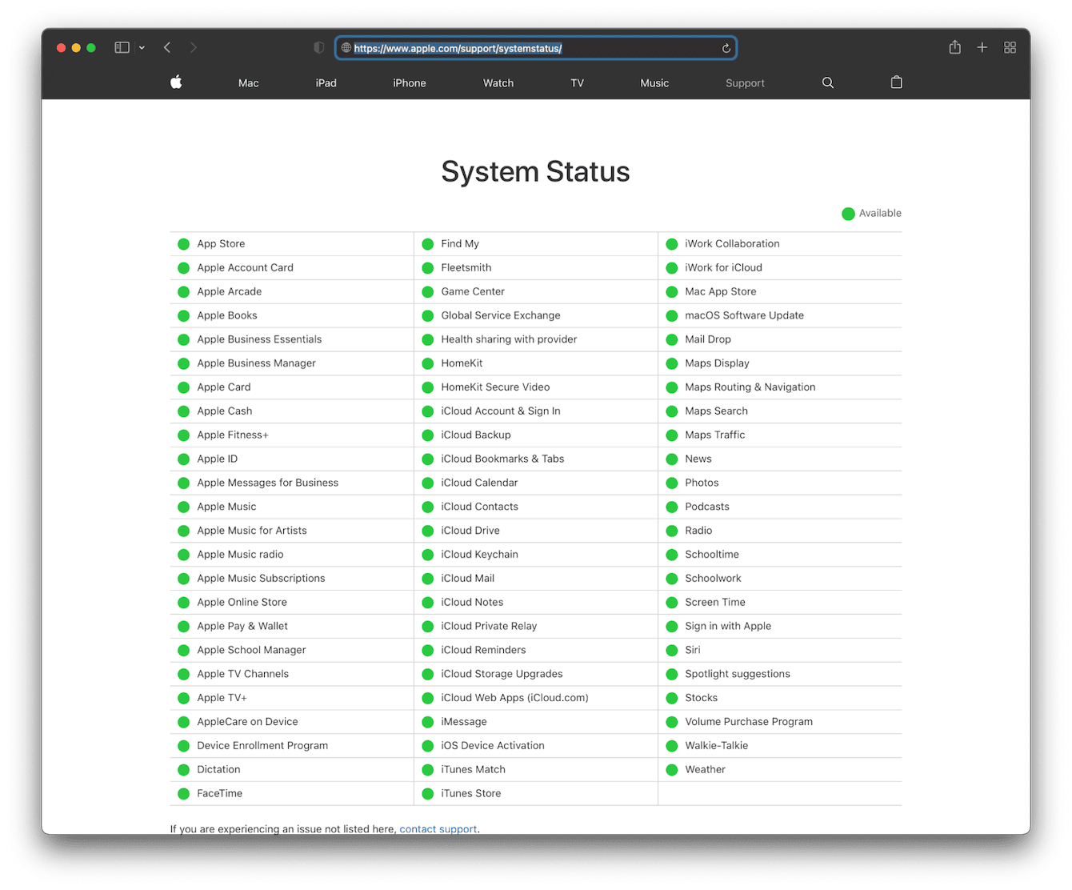Click the Apple logo in the navigation bar
The image size is (1072, 890).
(x=176, y=82)
